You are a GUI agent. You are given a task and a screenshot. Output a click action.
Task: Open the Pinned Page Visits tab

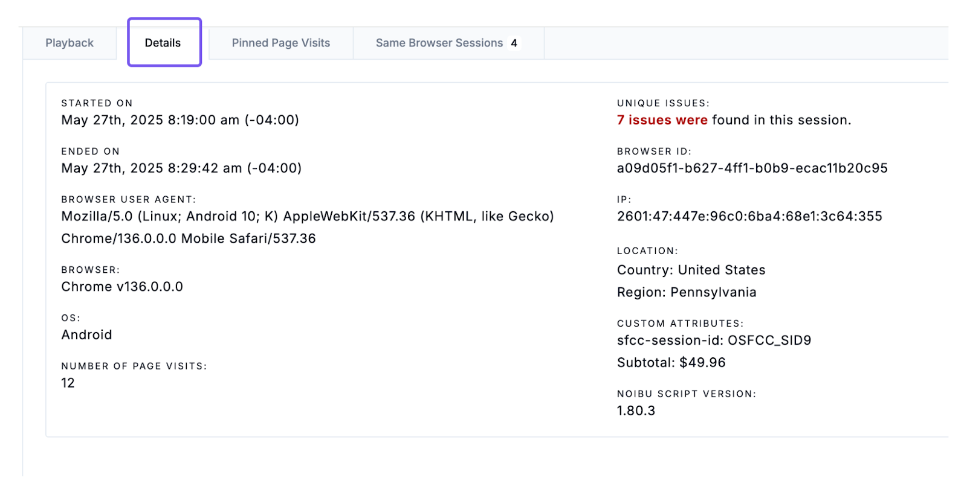(281, 43)
